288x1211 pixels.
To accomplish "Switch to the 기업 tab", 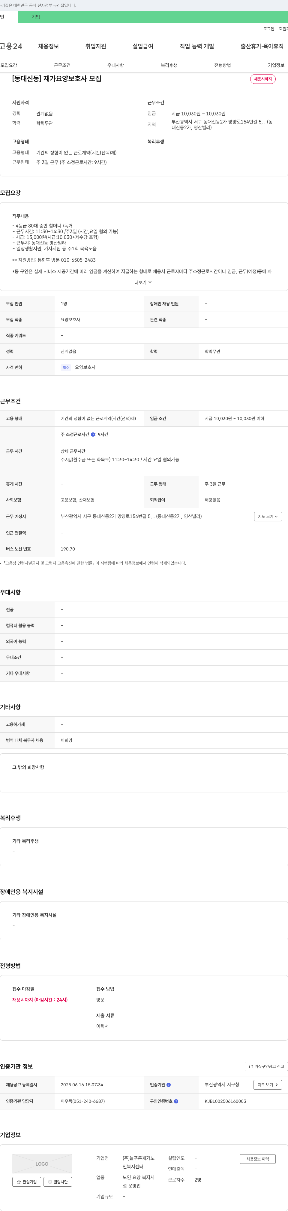I will 36,17.
